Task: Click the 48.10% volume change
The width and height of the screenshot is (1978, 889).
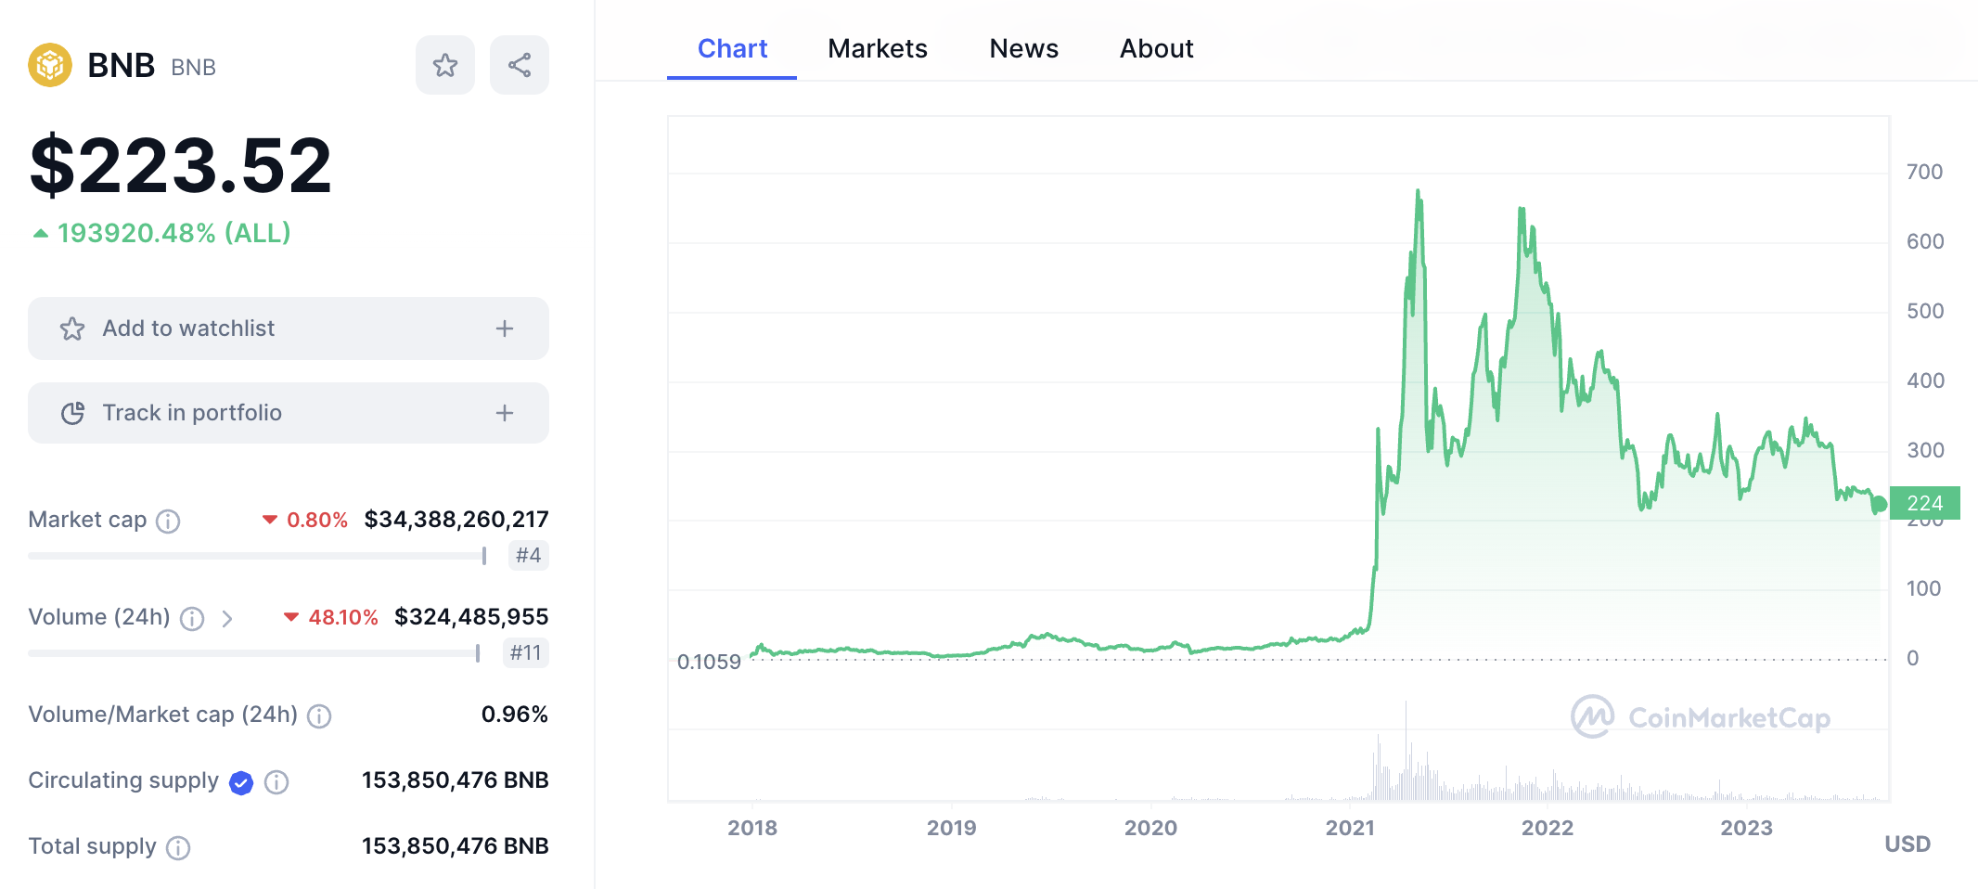Action: tap(343, 617)
